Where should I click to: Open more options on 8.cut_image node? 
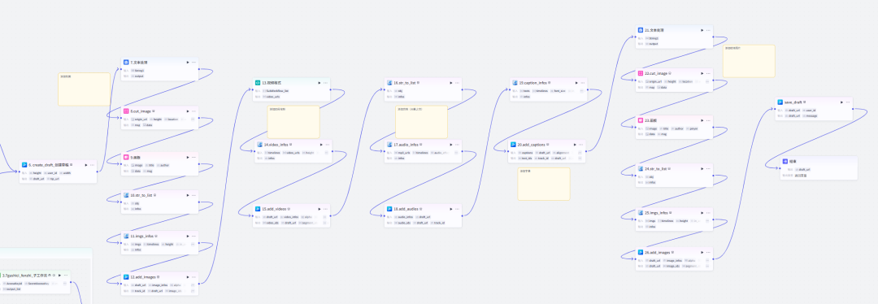click(x=193, y=111)
